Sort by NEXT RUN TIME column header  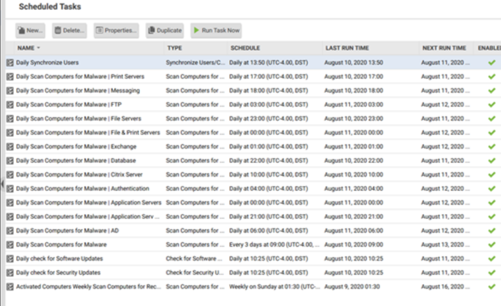click(444, 48)
